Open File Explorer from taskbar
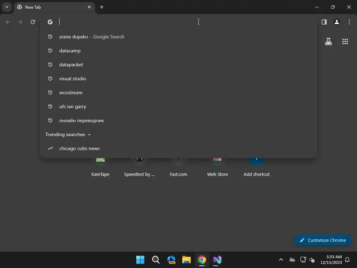The height and width of the screenshot is (268, 357). point(187,260)
